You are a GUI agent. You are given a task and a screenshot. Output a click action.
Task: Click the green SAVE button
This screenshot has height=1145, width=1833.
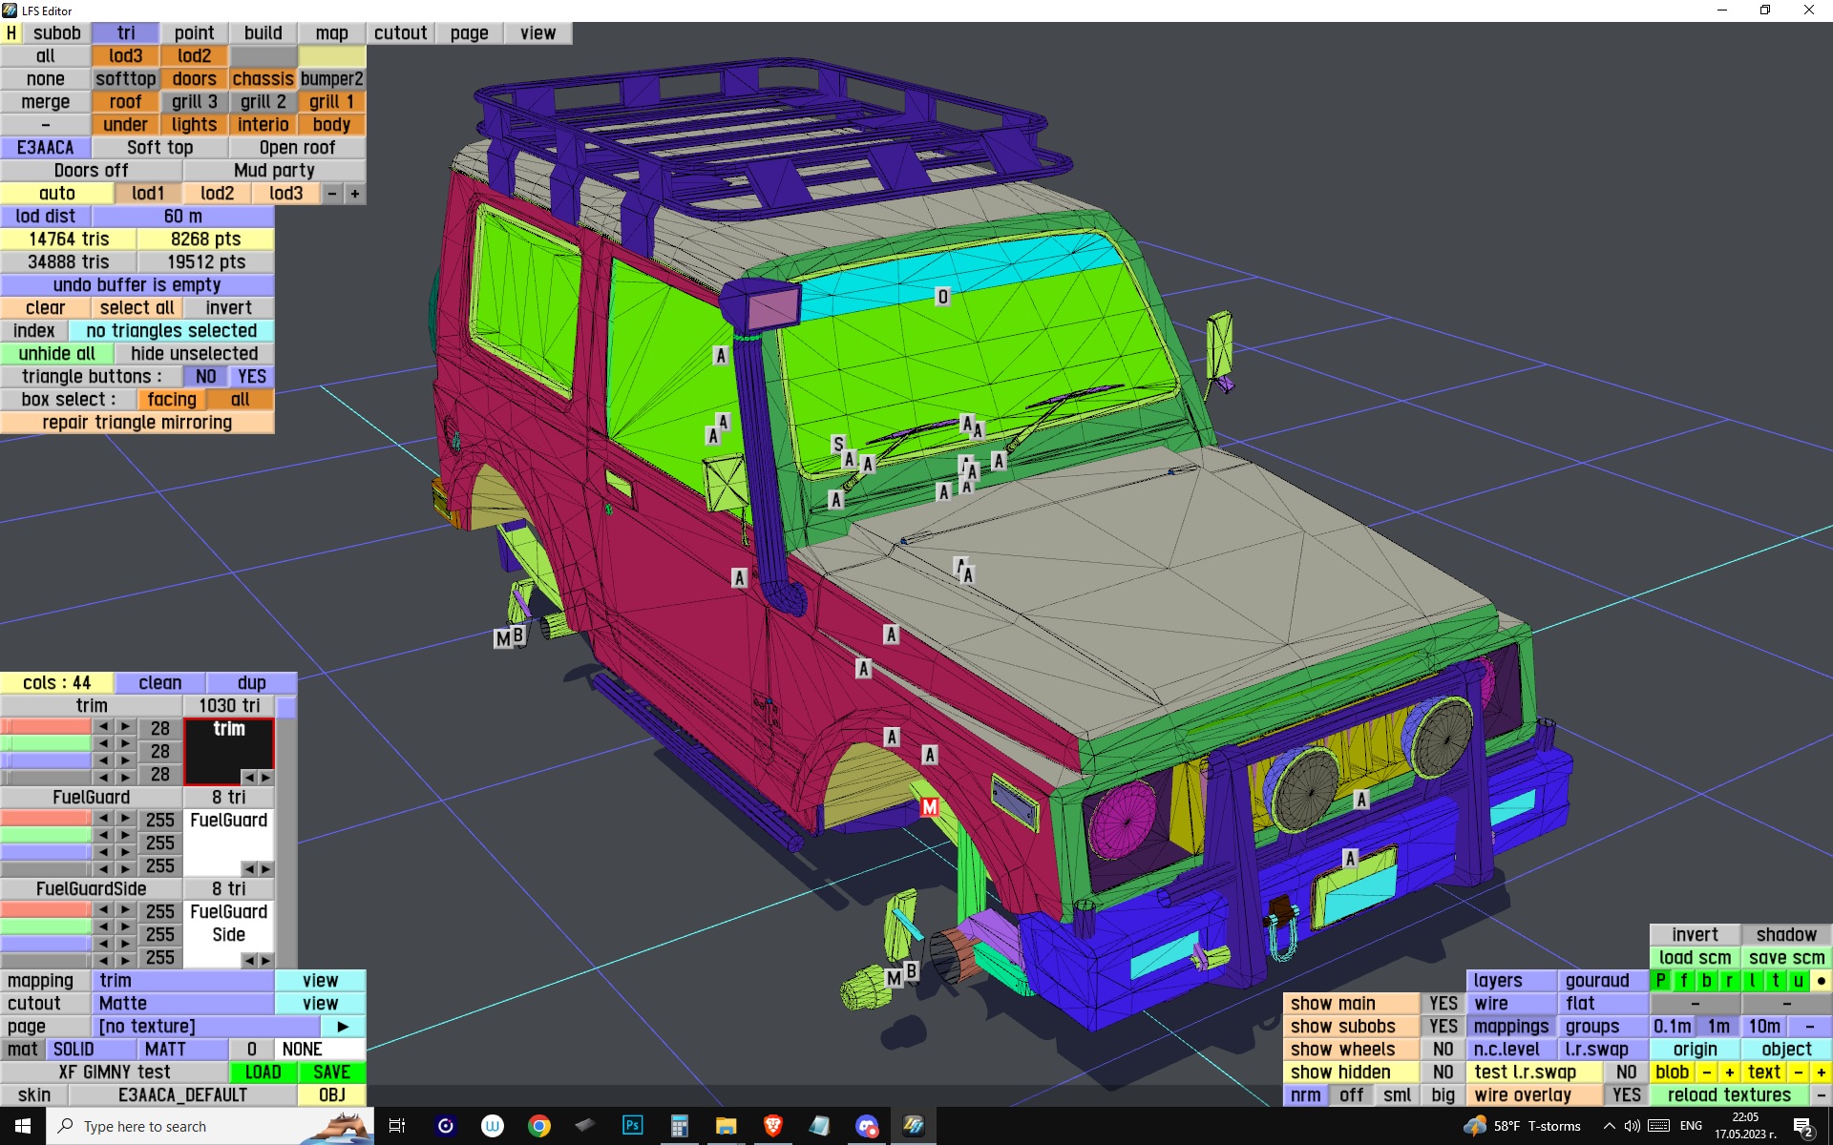tap(331, 1072)
